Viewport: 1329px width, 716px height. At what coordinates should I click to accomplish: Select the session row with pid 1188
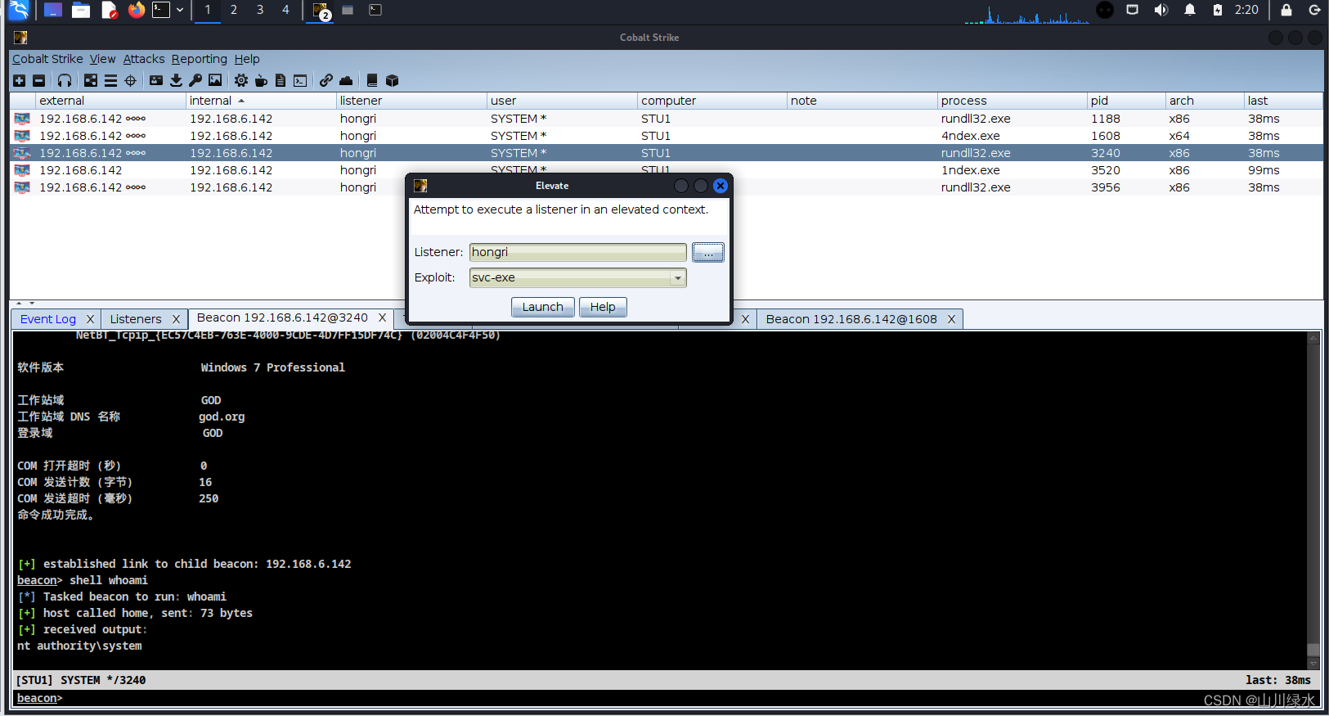(667, 119)
